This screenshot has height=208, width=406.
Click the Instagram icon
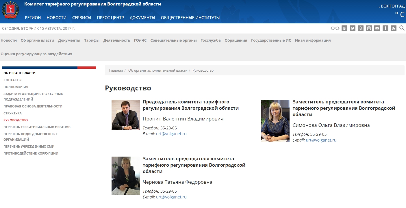(x=369, y=28)
